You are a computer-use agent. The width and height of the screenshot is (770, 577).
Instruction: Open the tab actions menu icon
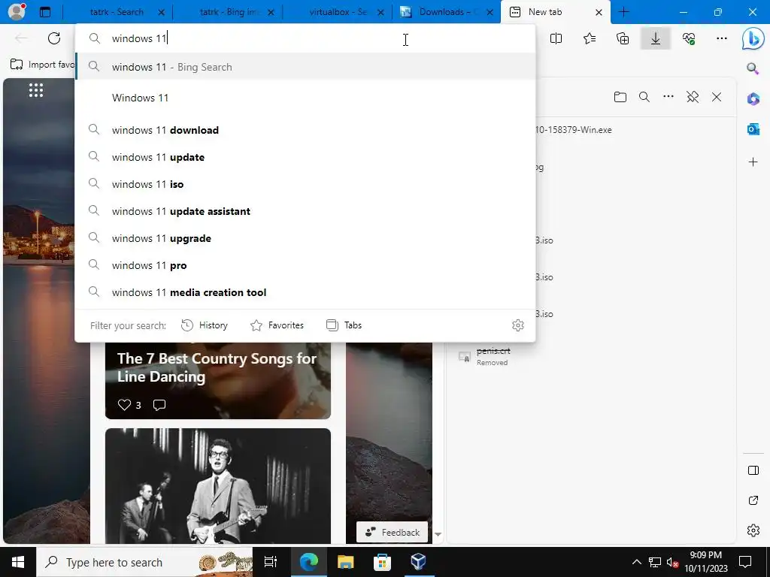pos(44,12)
